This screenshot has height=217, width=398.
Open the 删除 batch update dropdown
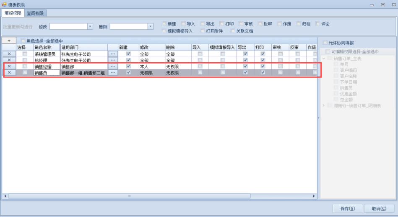151,26
